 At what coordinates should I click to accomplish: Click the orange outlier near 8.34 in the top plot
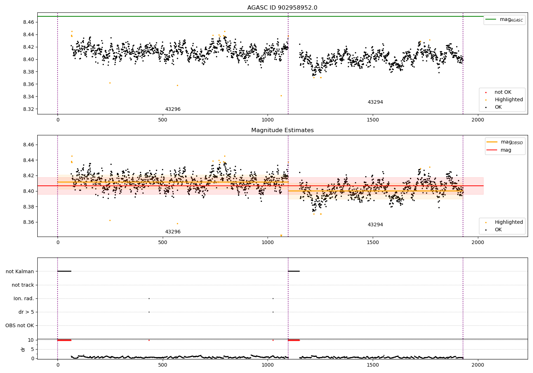281,96
